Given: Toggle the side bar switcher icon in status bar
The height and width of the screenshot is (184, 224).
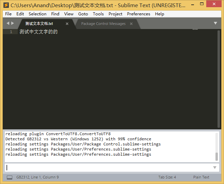Looking at the screenshot, I should (x=10, y=178).
